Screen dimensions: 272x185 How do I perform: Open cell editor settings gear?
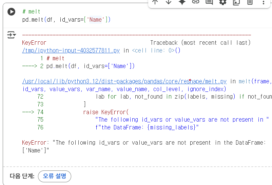click(x=223, y=2)
